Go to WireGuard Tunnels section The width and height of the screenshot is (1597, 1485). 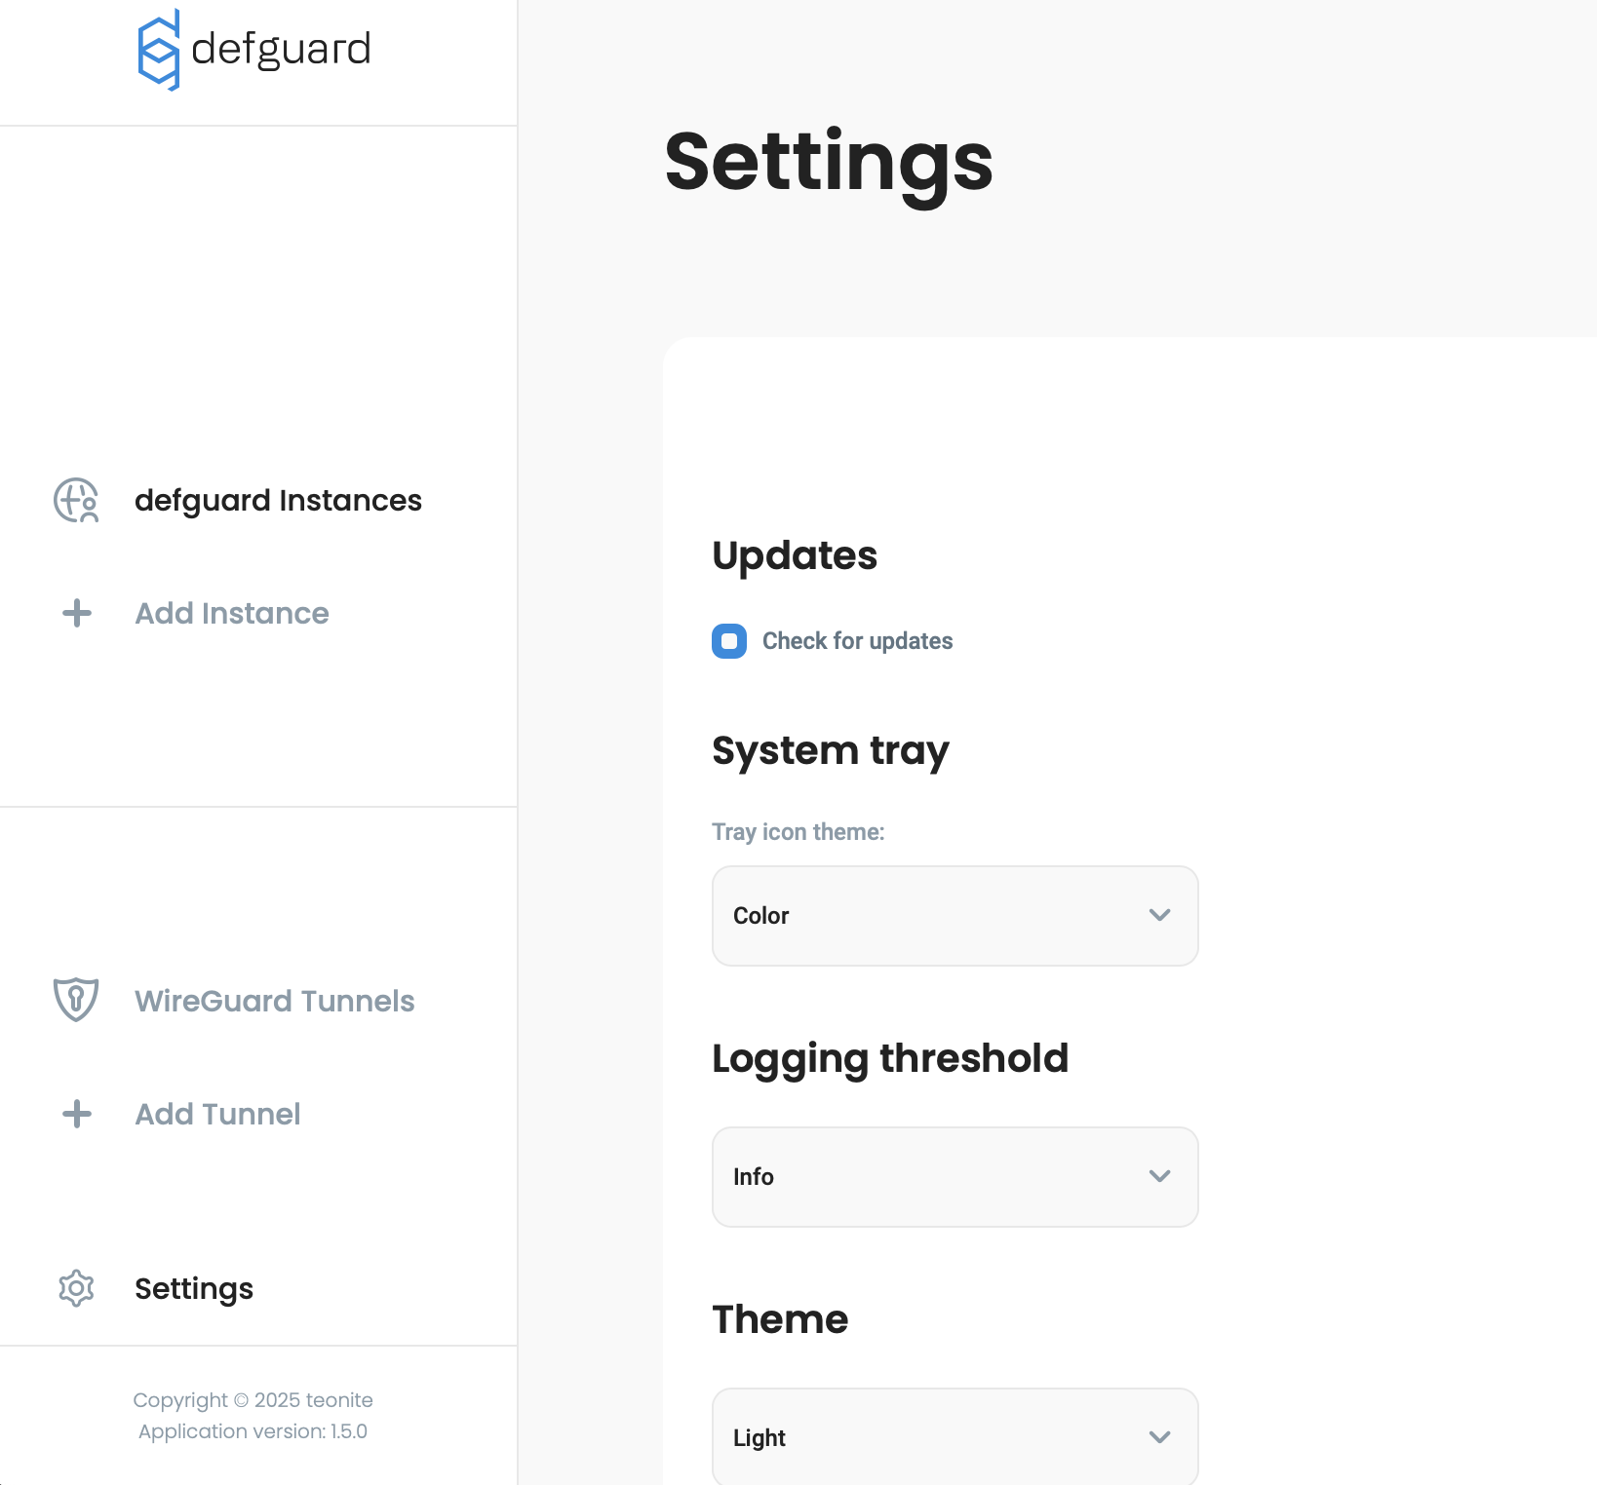tap(274, 1001)
